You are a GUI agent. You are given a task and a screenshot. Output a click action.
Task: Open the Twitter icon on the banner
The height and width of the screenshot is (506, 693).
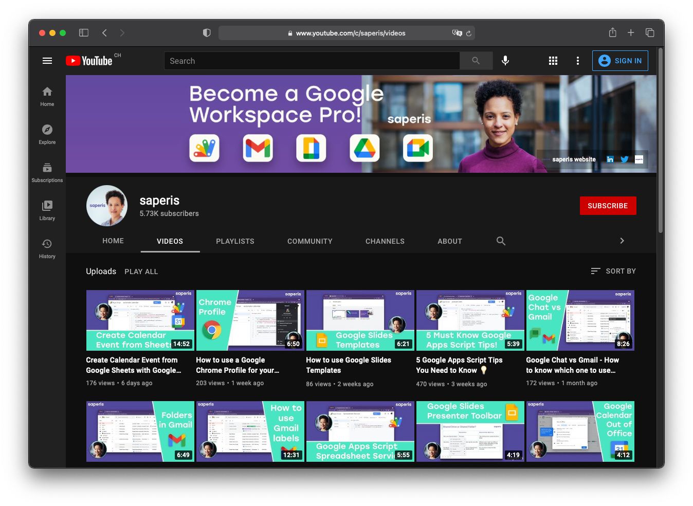click(x=625, y=159)
